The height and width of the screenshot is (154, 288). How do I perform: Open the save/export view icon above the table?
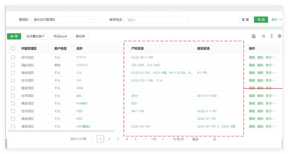pyautogui.click(x=253, y=36)
